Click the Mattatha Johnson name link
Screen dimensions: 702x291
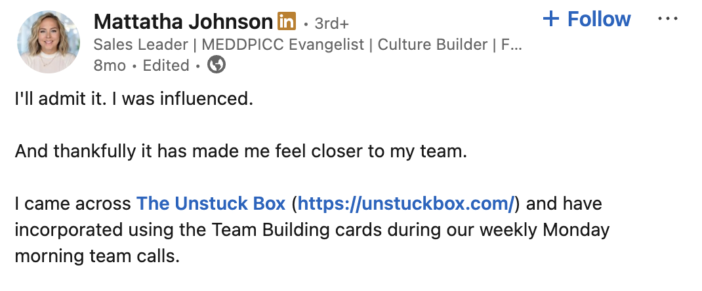tap(182, 22)
